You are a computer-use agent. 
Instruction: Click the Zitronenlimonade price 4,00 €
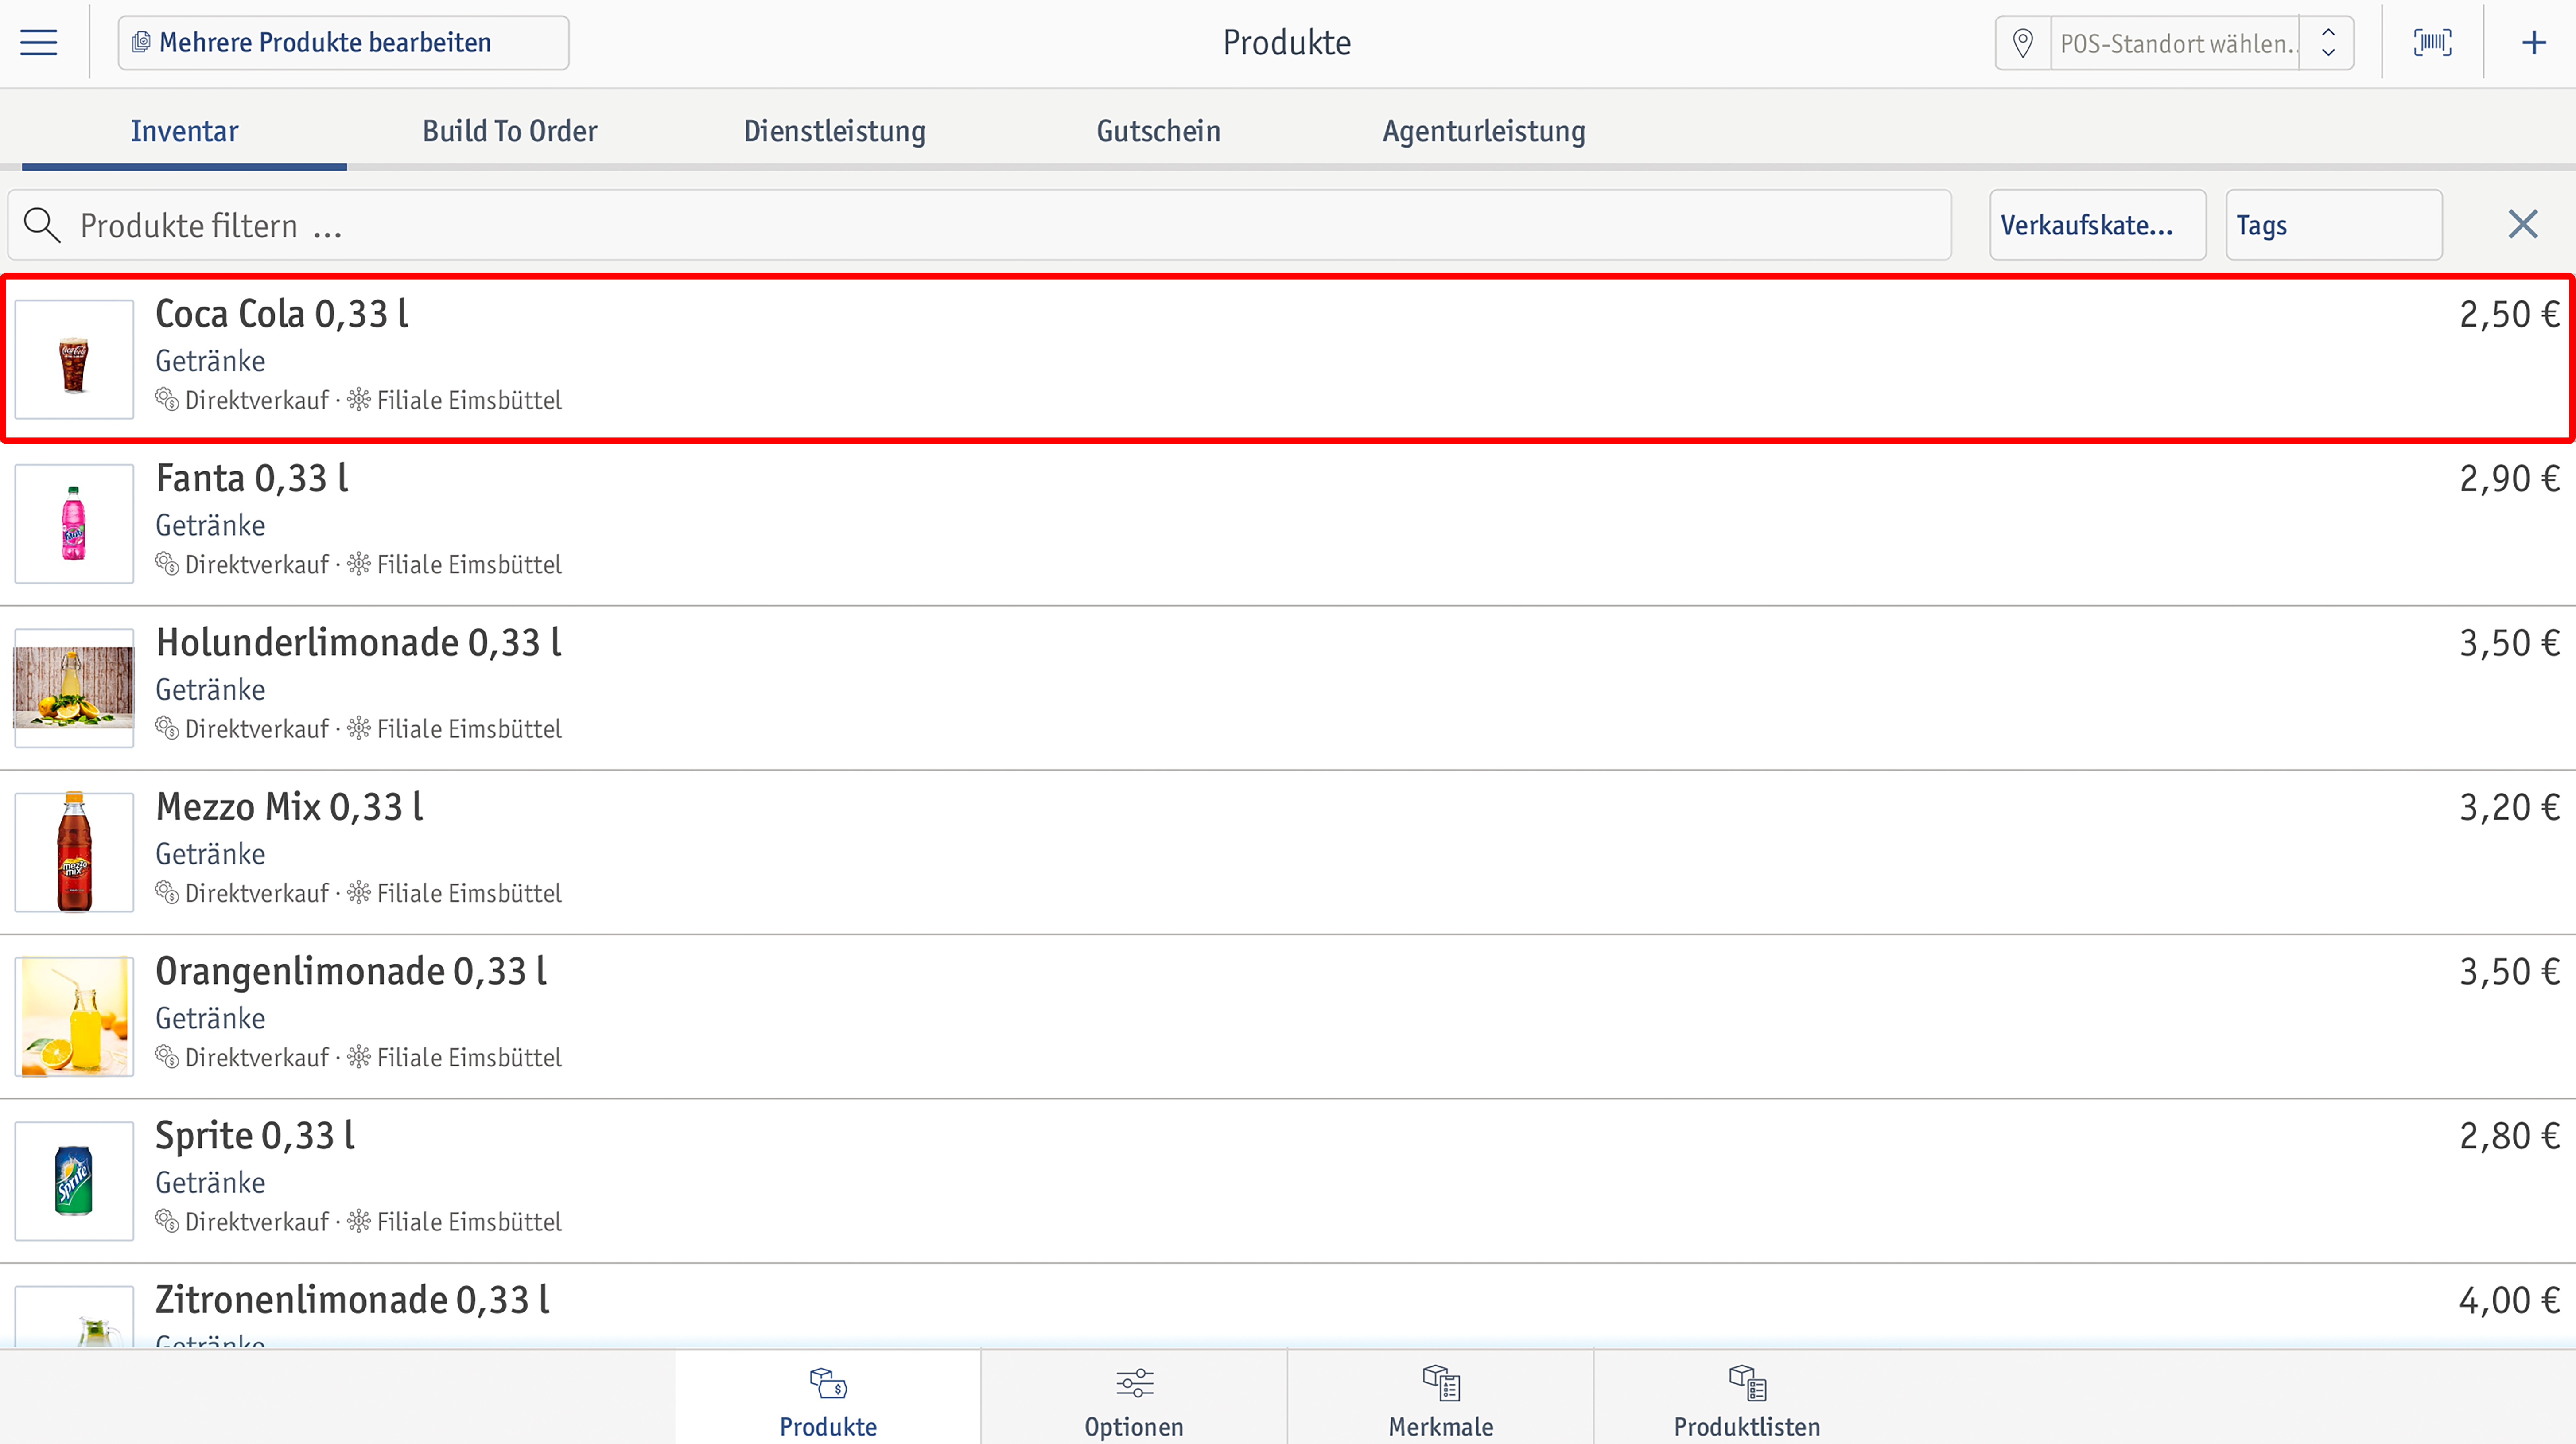2509,1300
